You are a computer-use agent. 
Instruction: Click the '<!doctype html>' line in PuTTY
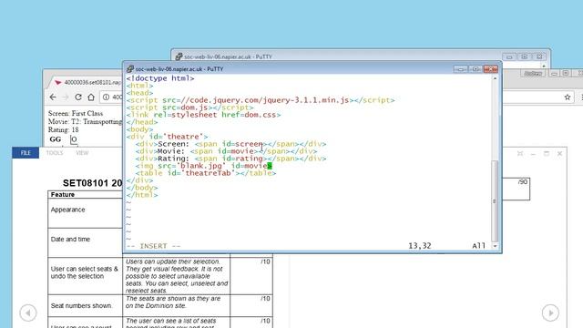[160, 78]
